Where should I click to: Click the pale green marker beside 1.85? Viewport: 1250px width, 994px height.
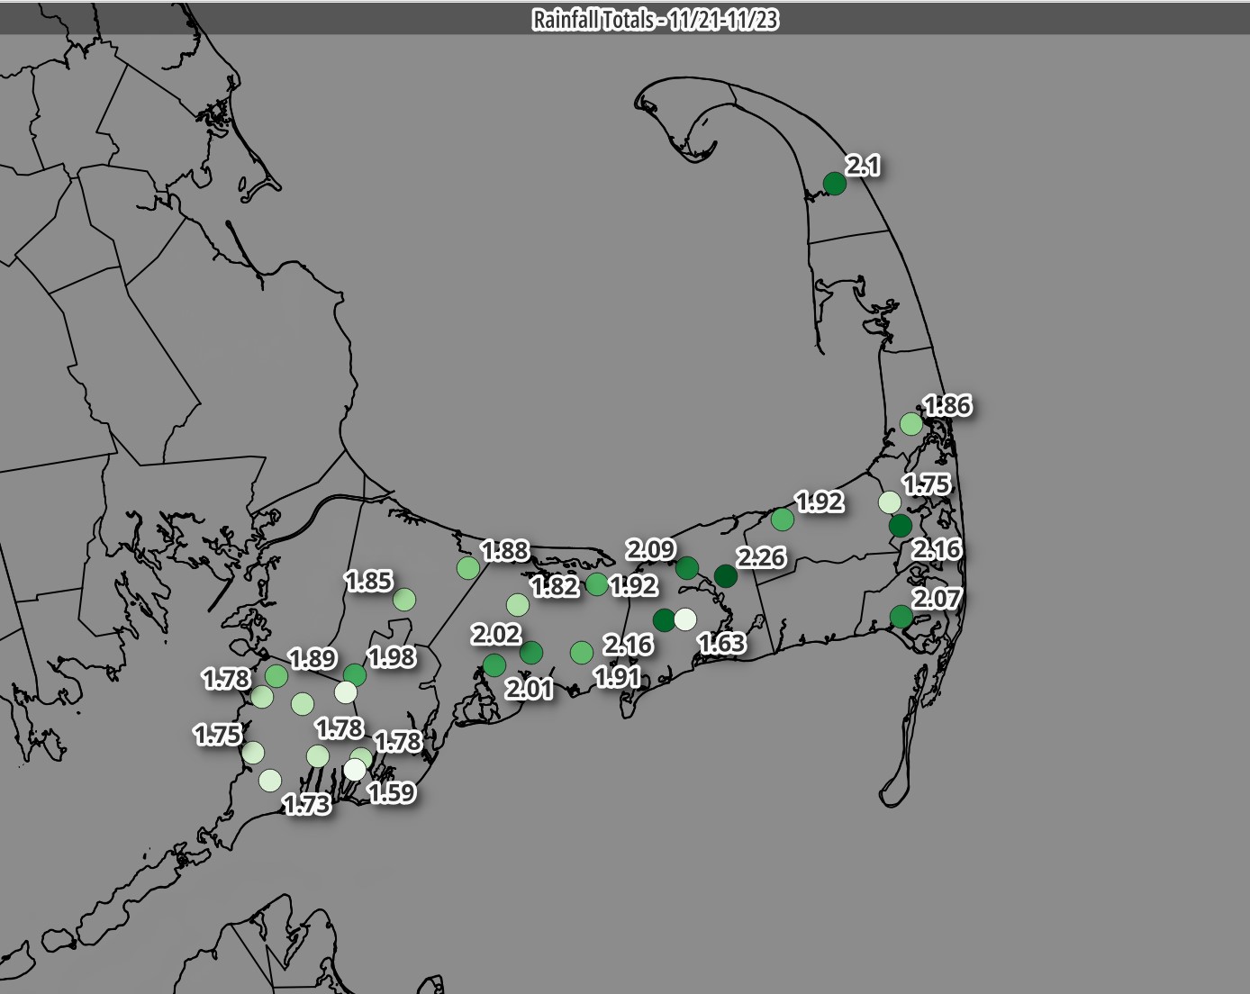click(404, 599)
